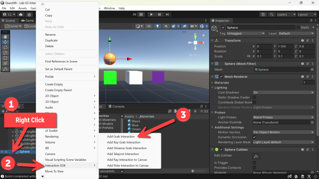Screen dimensions: 319x179
Task: Select the Move tool
Action: (5, 42)
